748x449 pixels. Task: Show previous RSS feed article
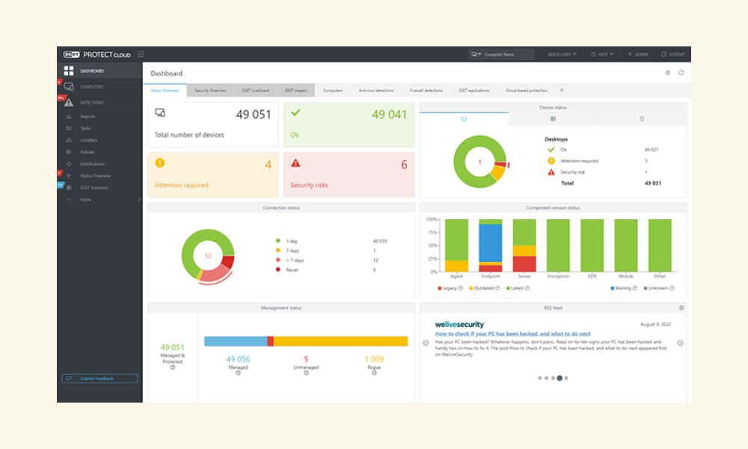[426, 343]
